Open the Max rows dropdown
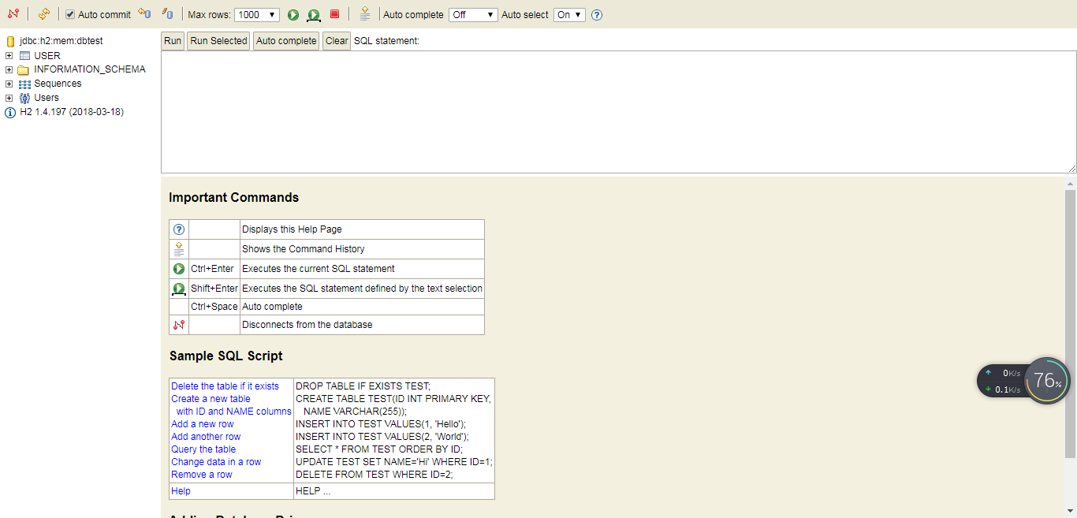The image size is (1077, 518). (257, 15)
